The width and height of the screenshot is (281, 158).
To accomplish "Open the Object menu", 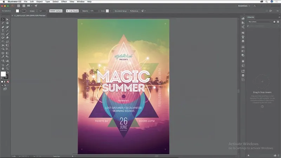I will 39,2.
